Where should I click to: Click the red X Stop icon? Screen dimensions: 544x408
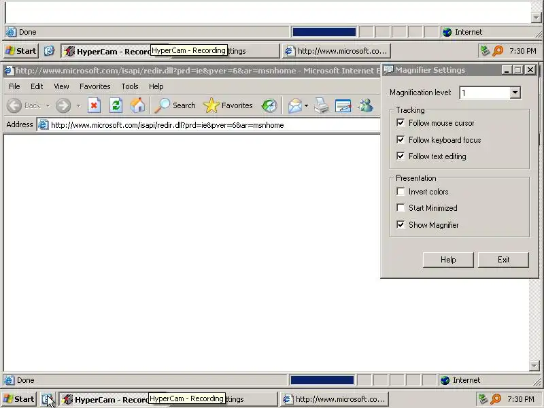(94, 105)
